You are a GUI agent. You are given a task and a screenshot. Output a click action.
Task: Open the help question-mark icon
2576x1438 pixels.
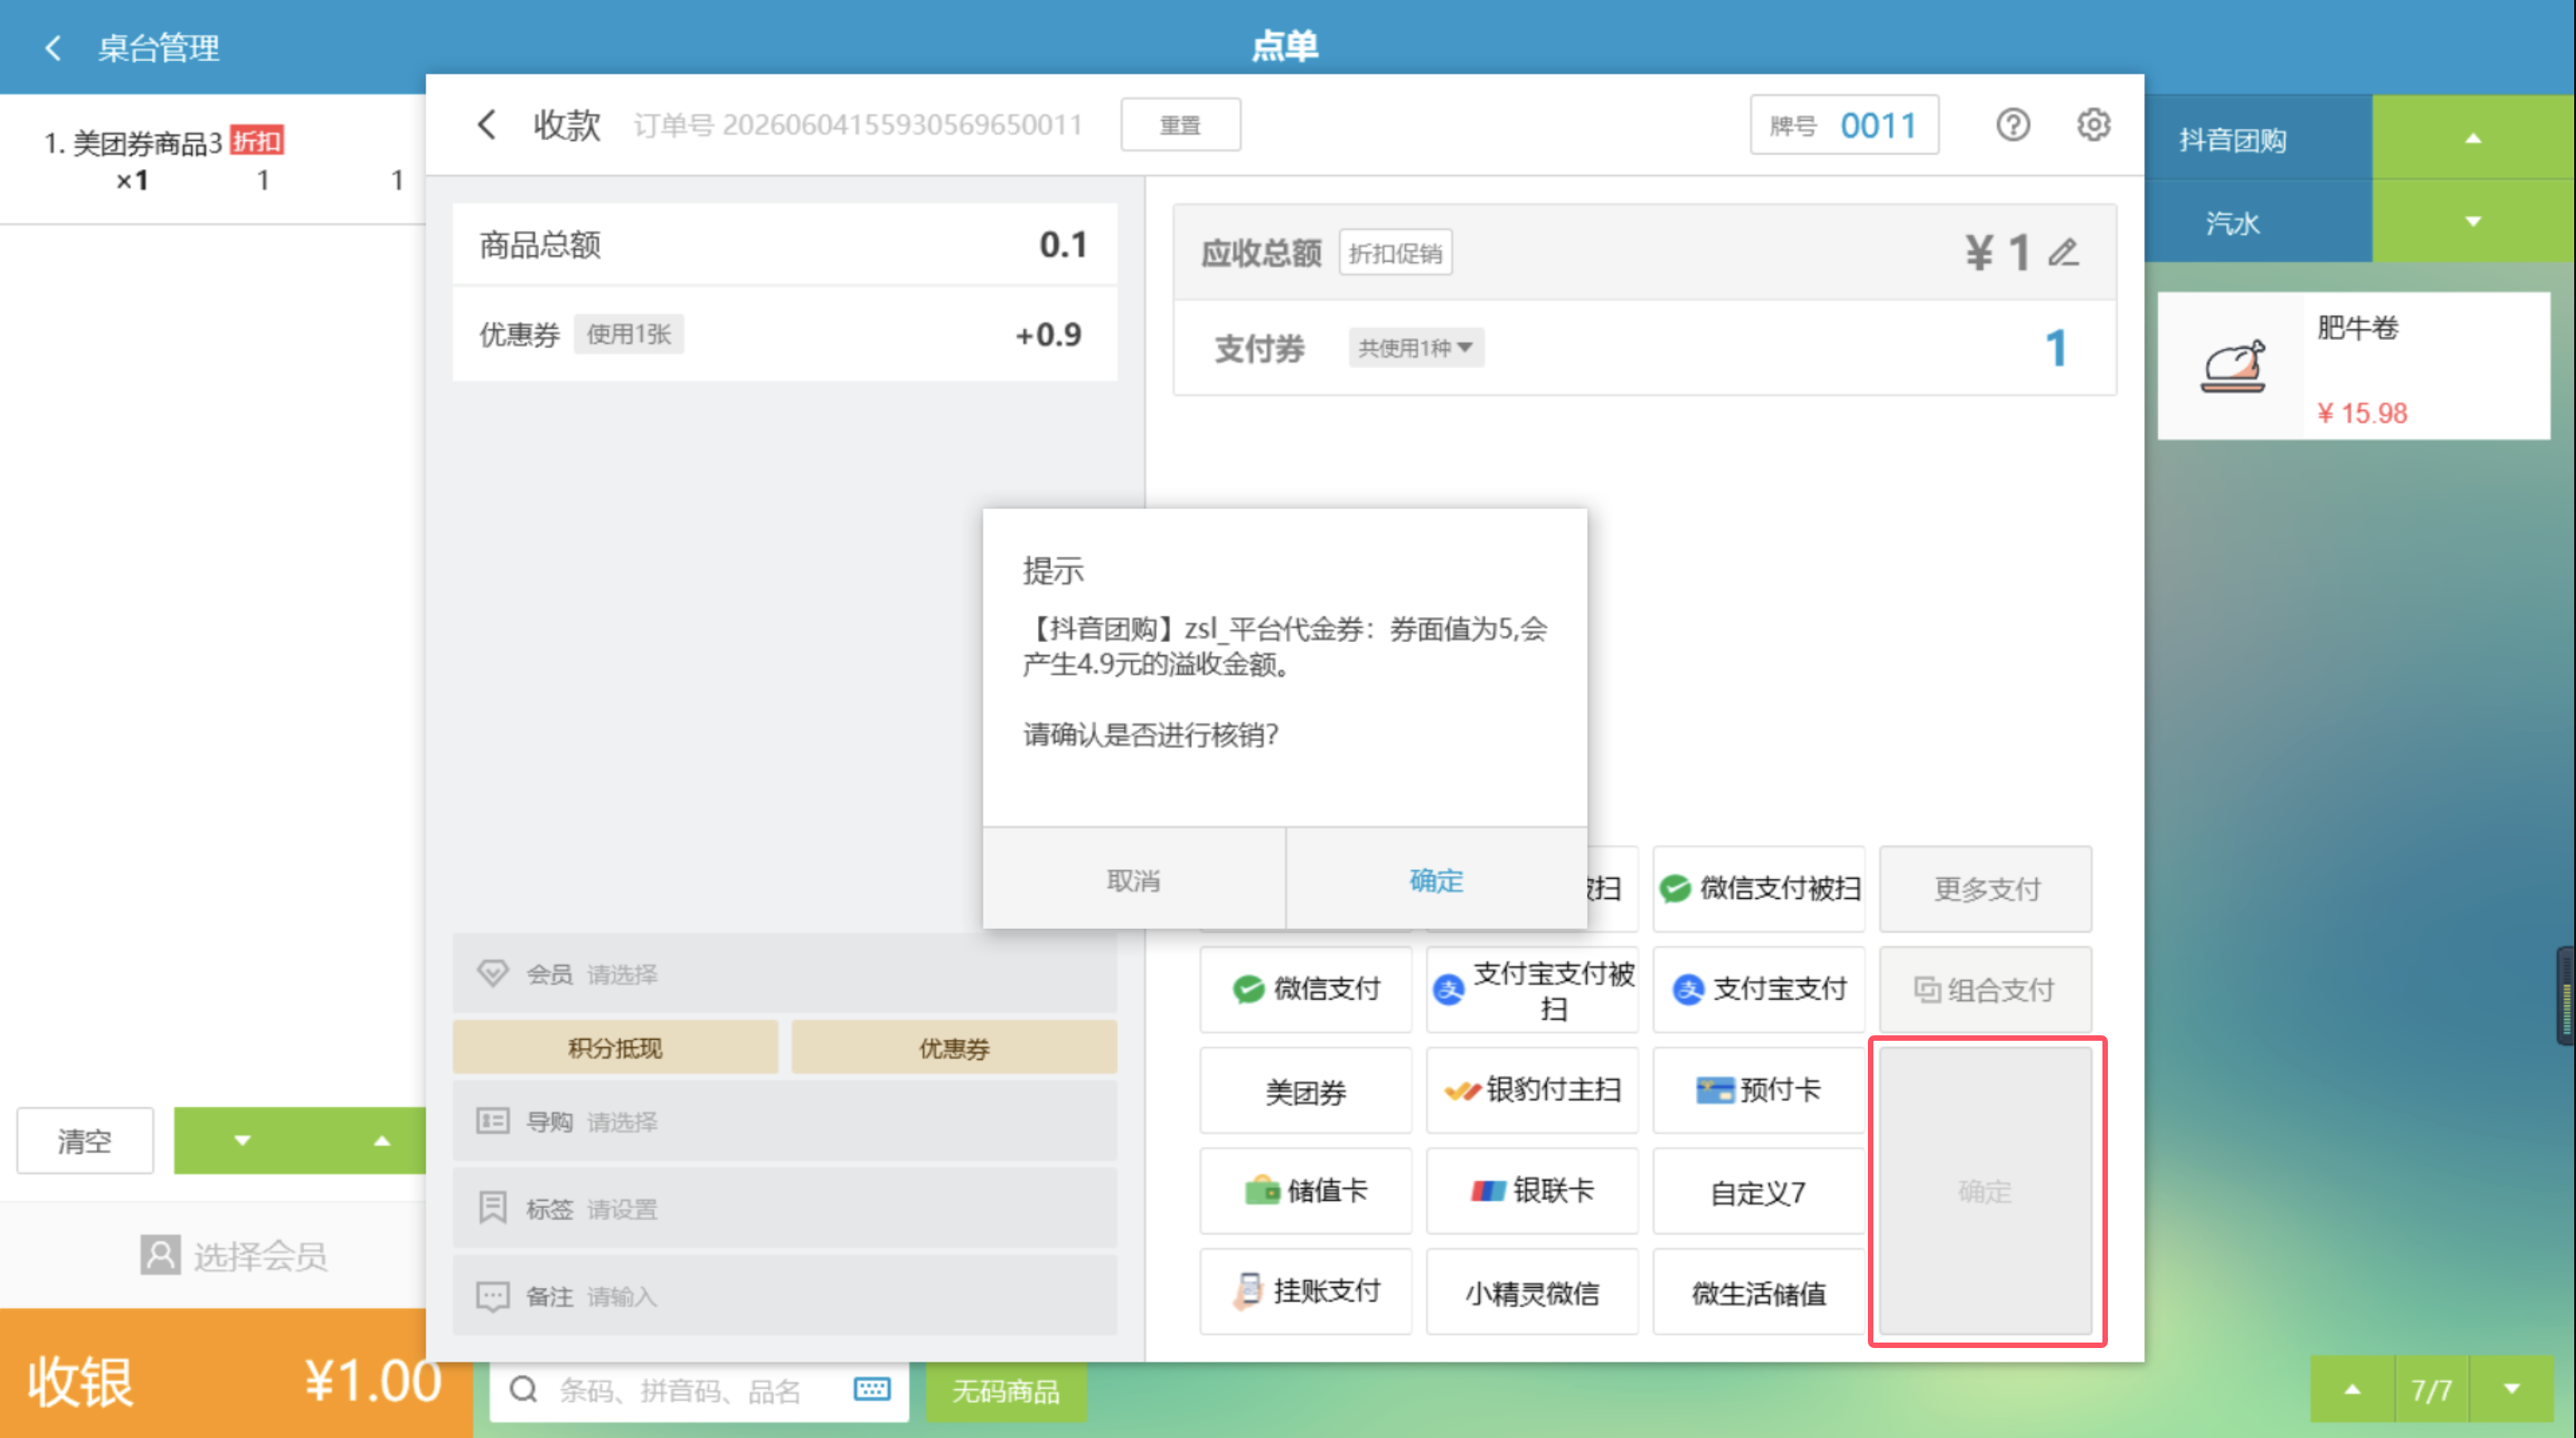point(2012,125)
